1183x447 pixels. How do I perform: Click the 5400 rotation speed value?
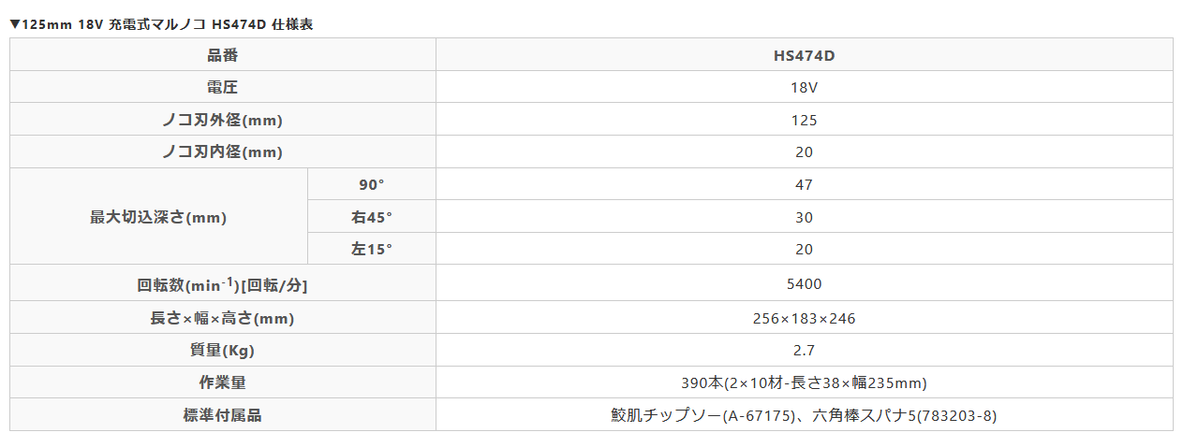(x=804, y=283)
